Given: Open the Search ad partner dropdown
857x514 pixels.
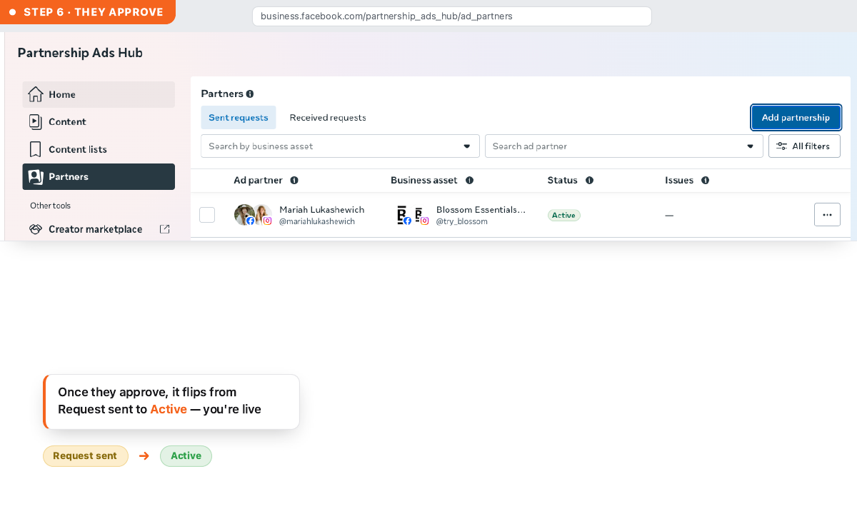Looking at the screenshot, I should point(624,146).
